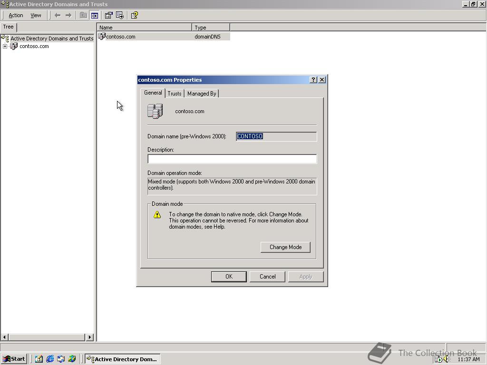Click the Active Directory Dom... taskbar button
The image size is (487, 365).
pos(123,359)
